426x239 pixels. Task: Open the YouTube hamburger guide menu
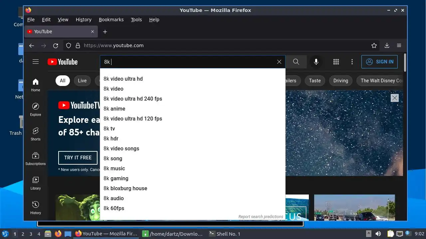point(36,62)
